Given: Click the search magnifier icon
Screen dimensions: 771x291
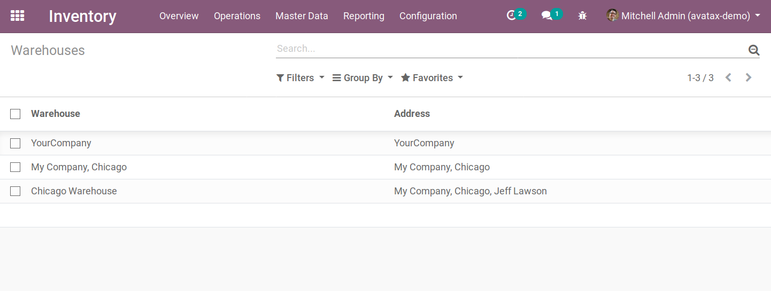Looking at the screenshot, I should click(x=753, y=50).
